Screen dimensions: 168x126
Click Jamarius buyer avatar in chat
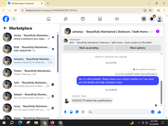[67, 101]
